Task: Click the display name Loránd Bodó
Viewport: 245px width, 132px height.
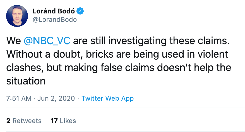Action: point(54,11)
